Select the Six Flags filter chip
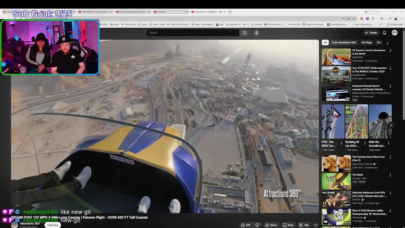 pos(367,42)
